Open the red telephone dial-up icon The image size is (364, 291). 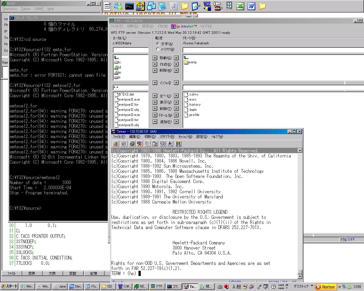pyautogui.click(x=218, y=6)
